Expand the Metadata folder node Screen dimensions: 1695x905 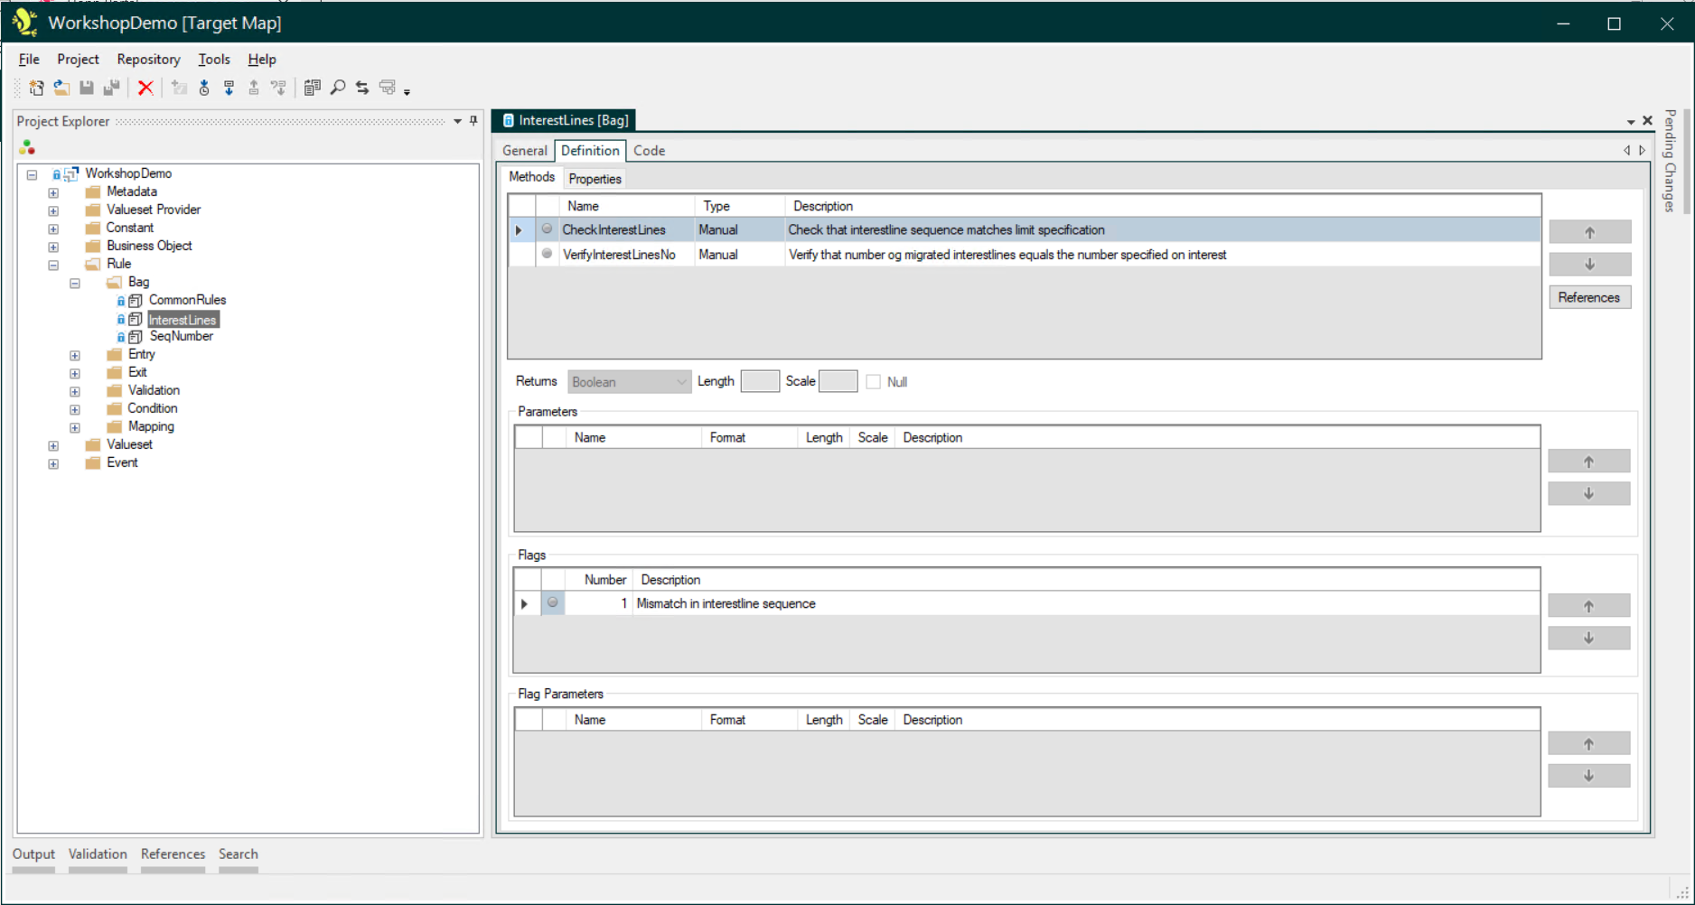(x=53, y=192)
